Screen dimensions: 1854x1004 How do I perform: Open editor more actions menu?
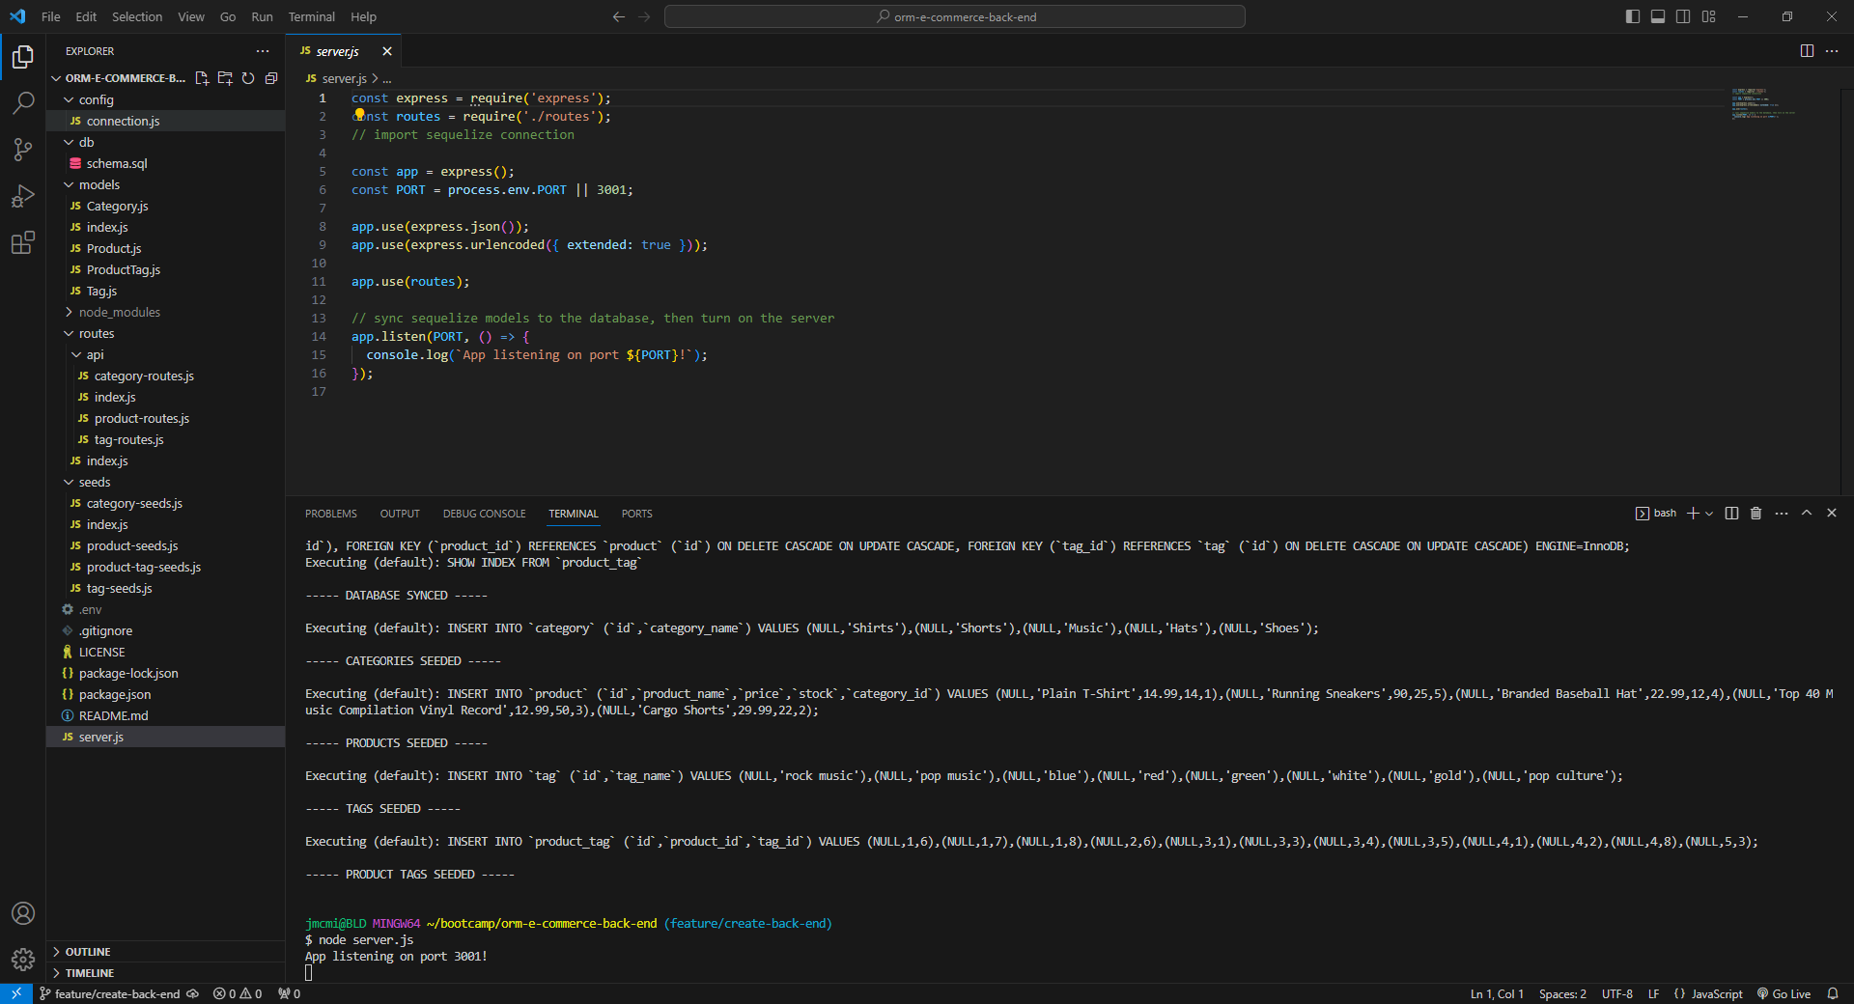(x=1832, y=51)
